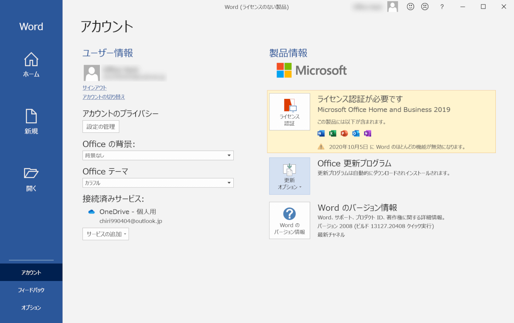Image resolution: width=514 pixels, height=323 pixels.
Task: Open Options (オプション) in the sidebar
Action: pos(31,308)
